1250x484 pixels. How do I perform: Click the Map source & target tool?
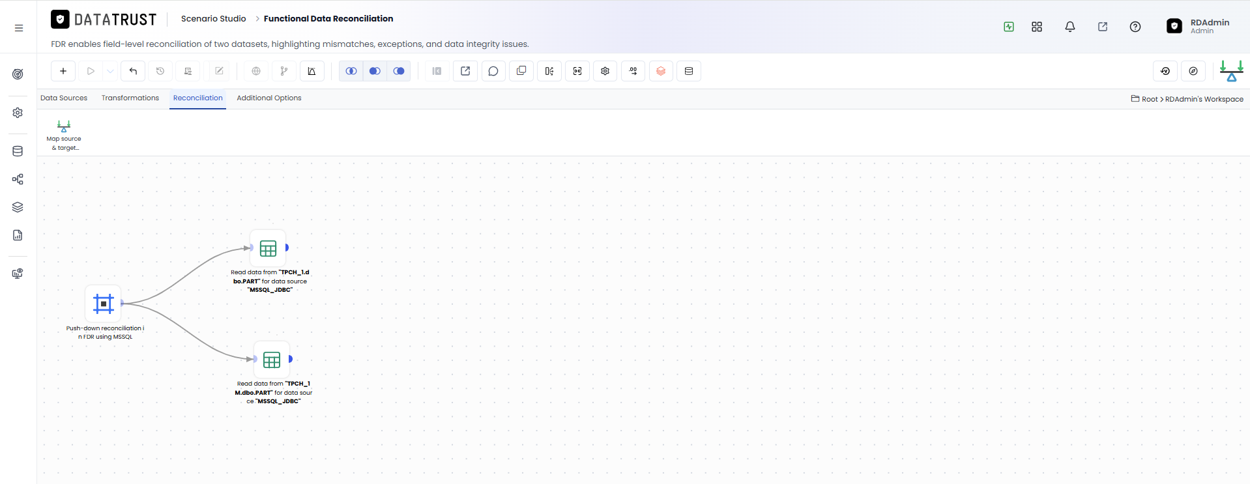tap(64, 135)
